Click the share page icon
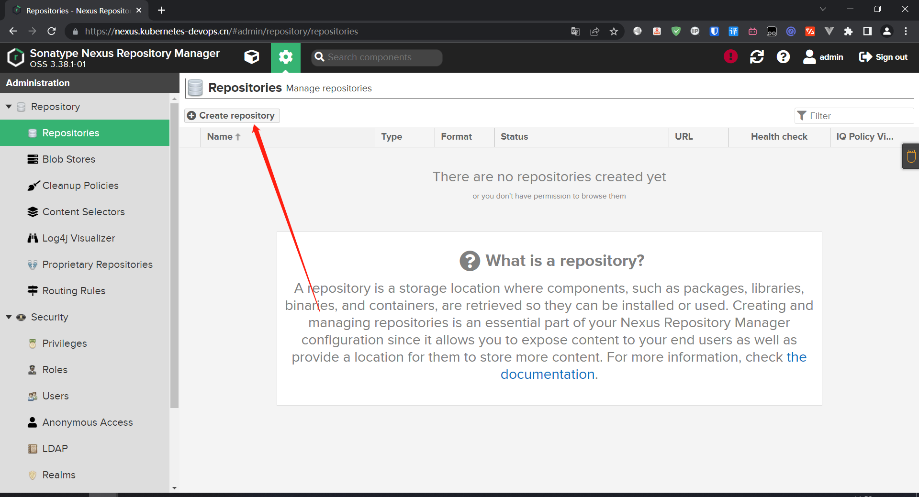The height and width of the screenshot is (497, 919). coord(594,32)
